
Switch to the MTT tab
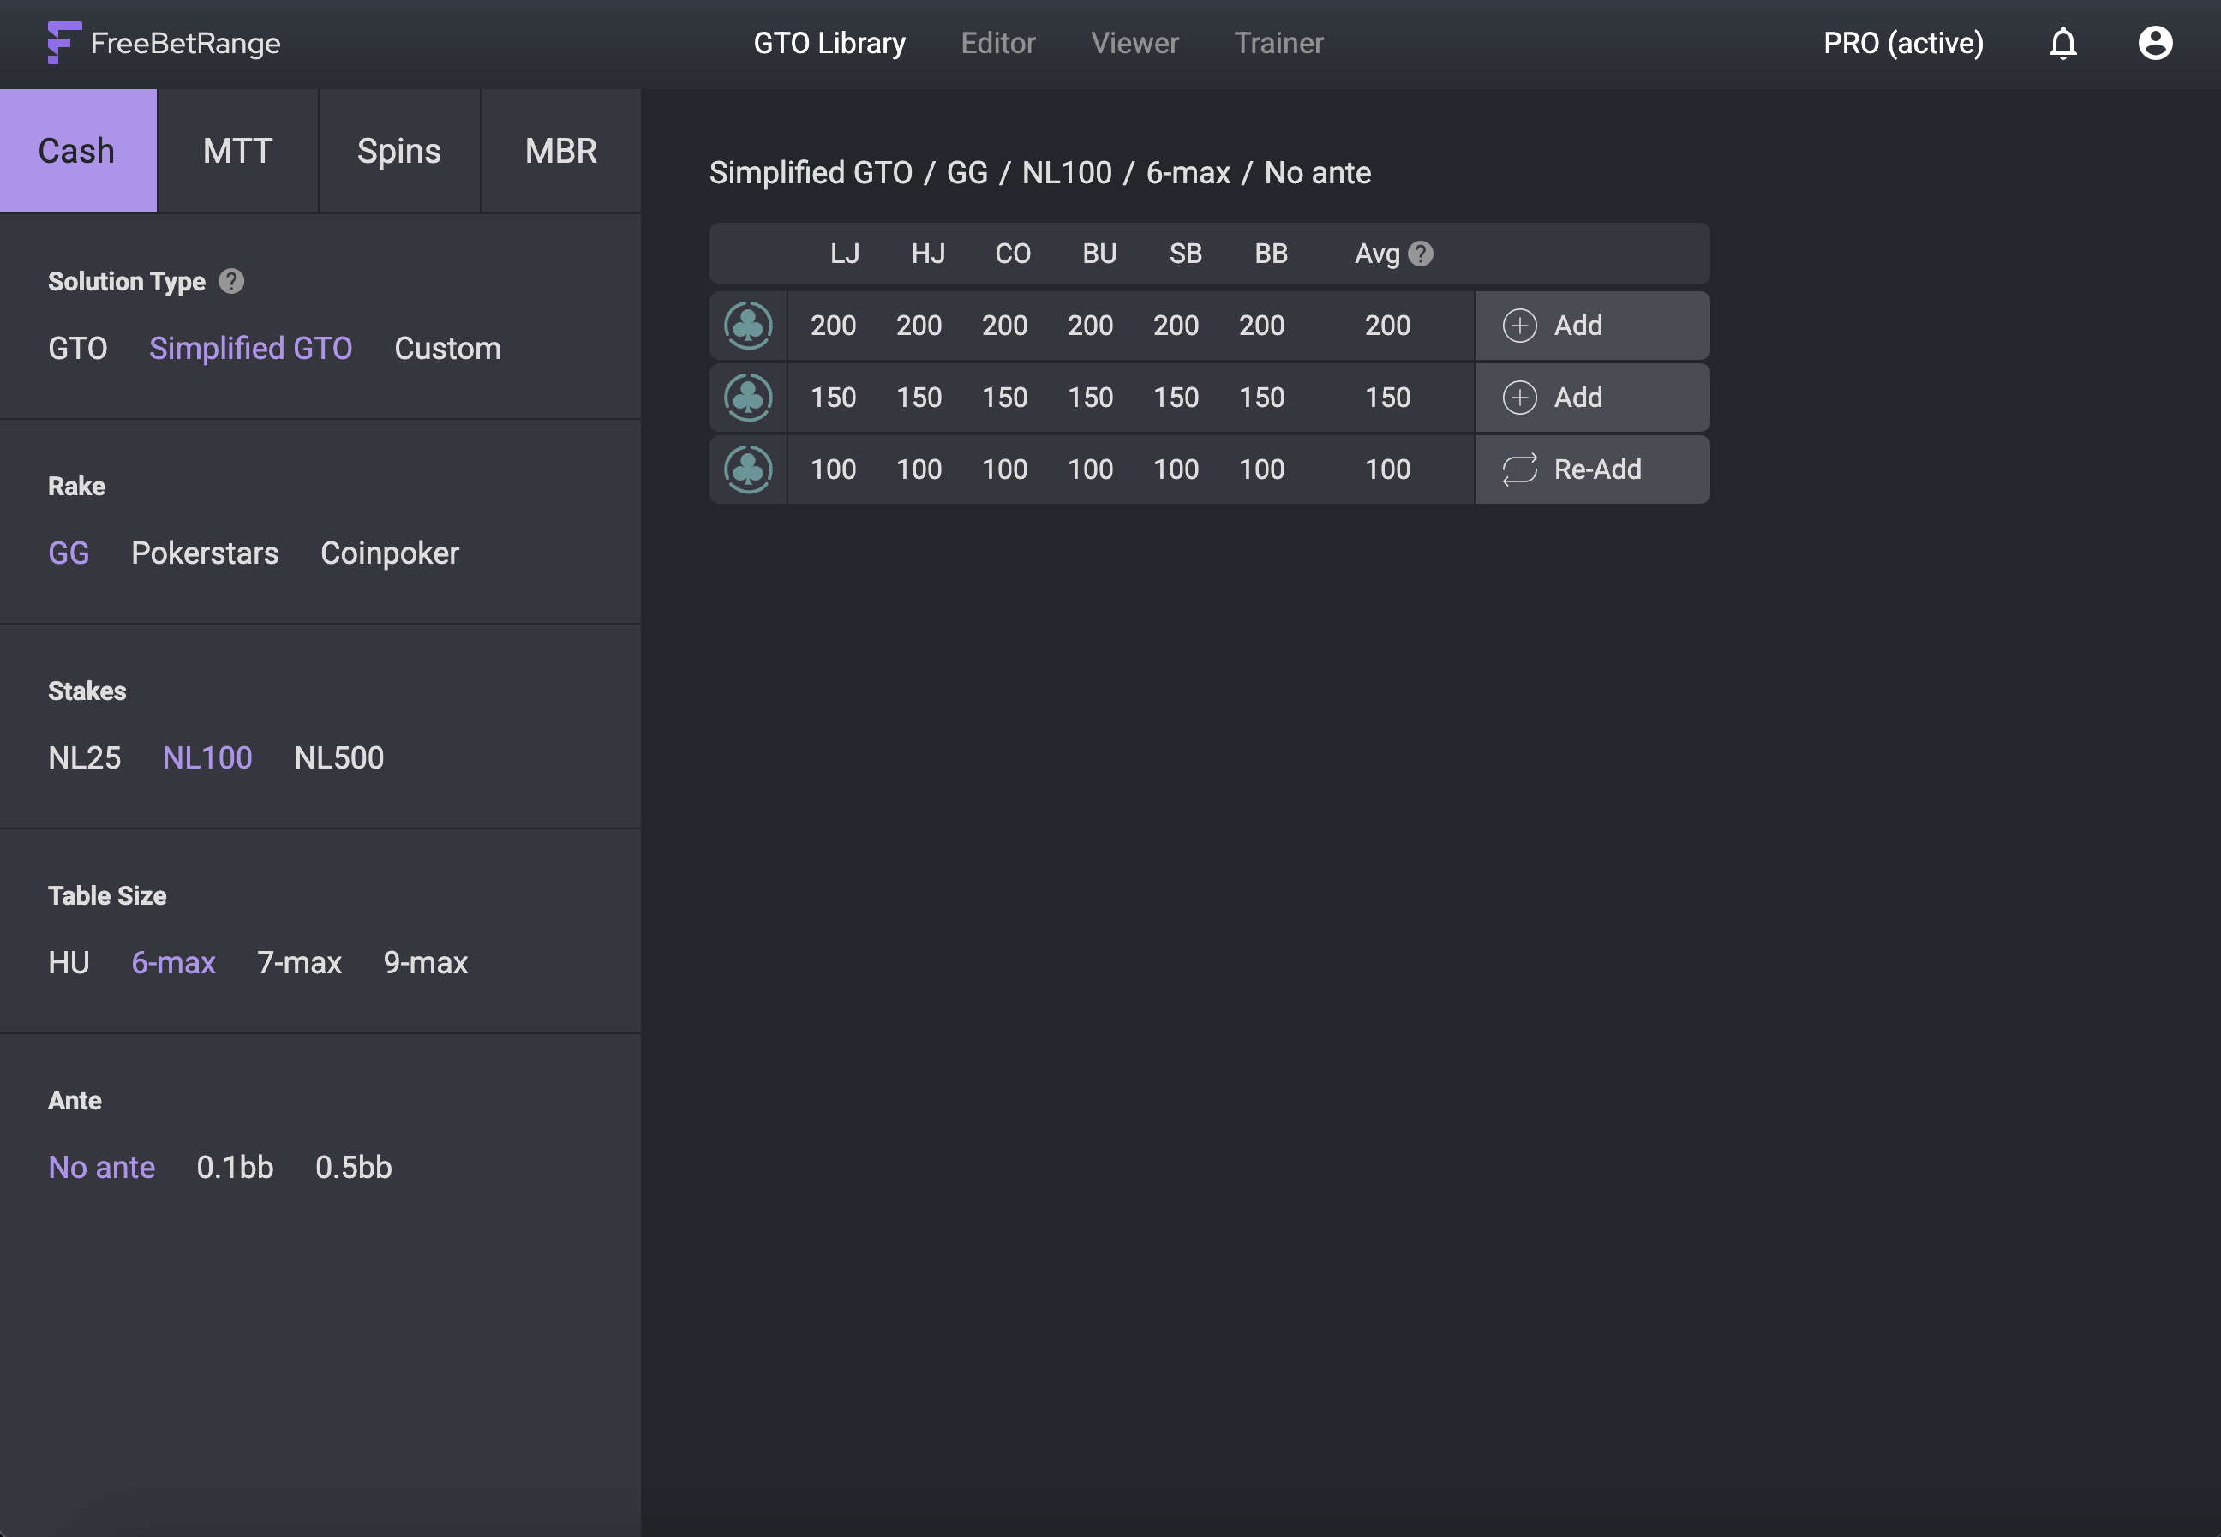point(238,151)
